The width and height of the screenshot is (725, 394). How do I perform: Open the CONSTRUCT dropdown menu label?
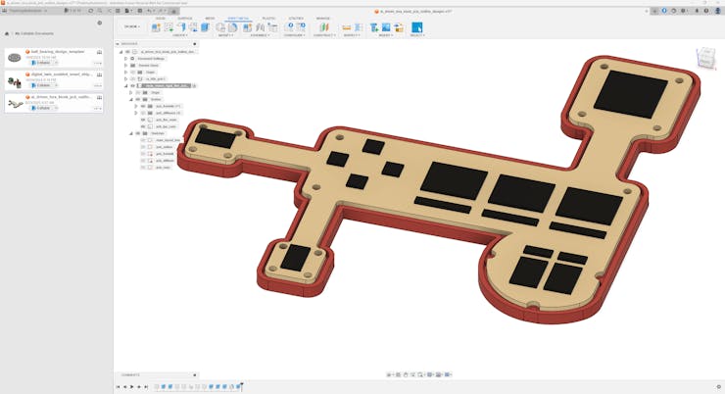pyautogui.click(x=323, y=35)
